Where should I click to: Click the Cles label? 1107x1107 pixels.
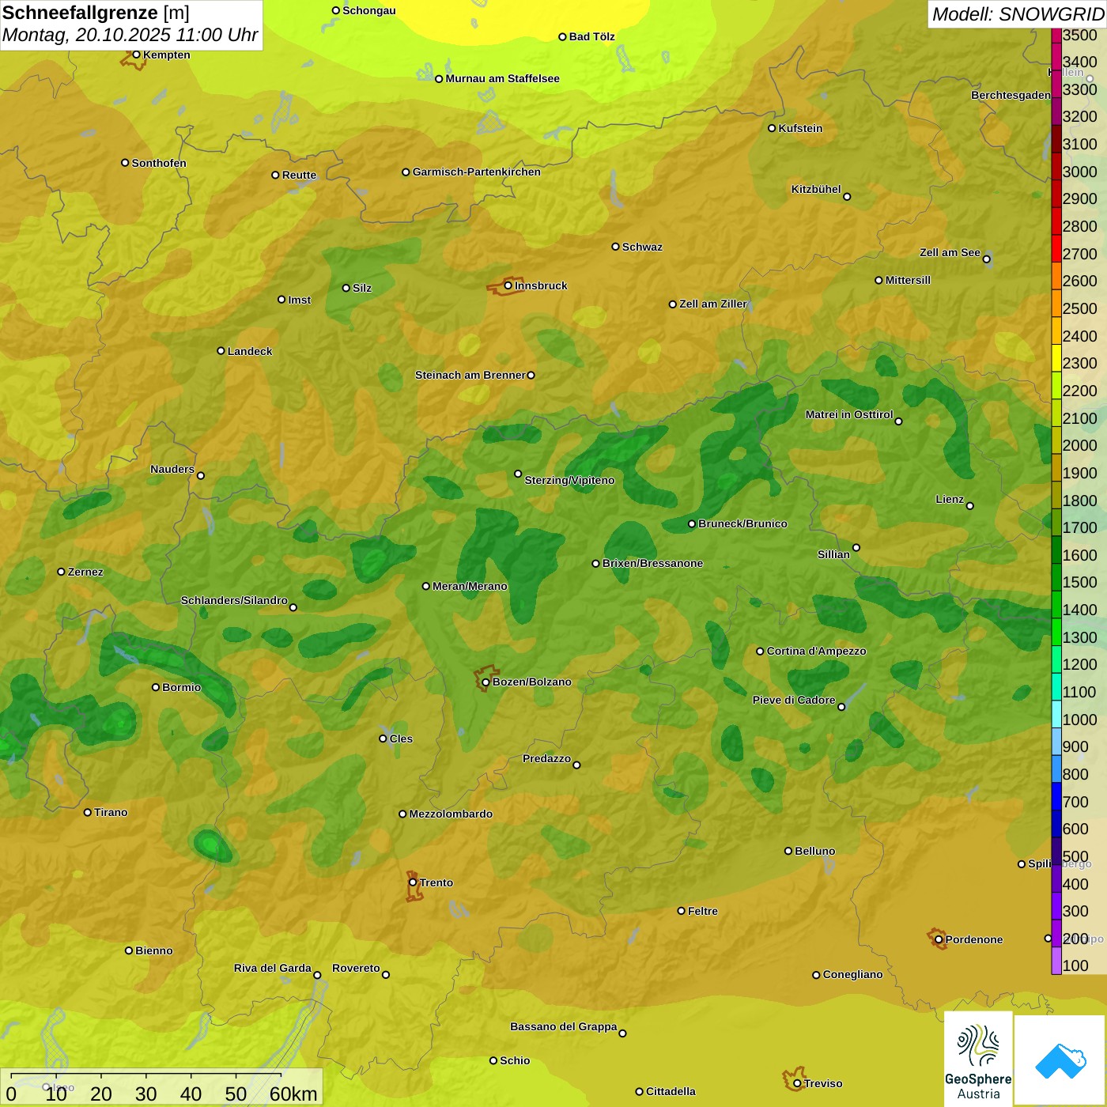pyautogui.click(x=401, y=739)
